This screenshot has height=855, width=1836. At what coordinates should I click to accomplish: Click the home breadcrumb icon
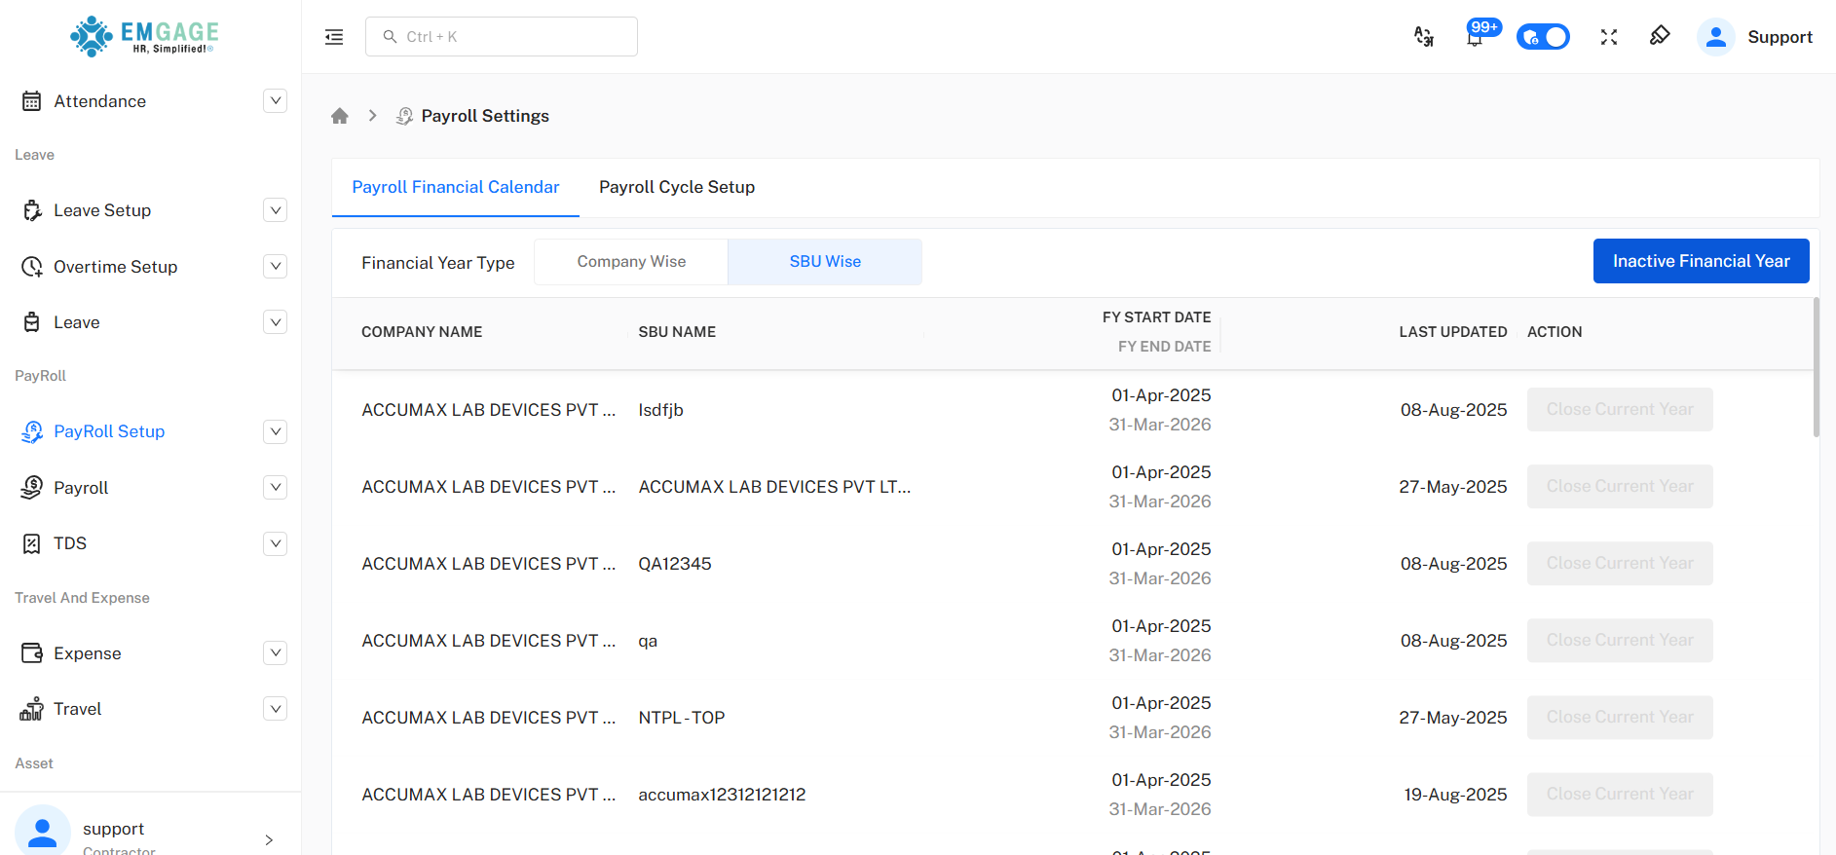point(339,116)
